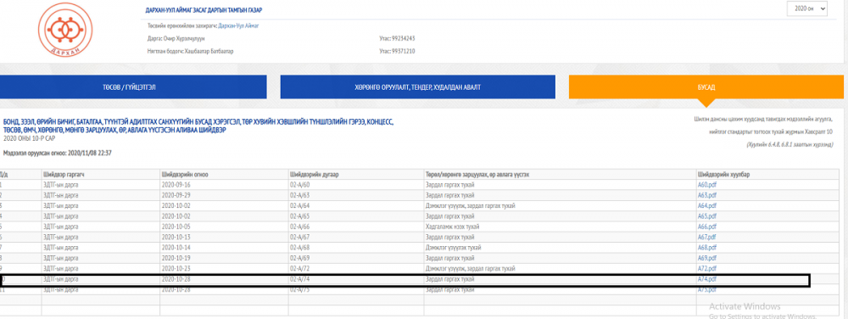Click decision number 02-А/67

[x=299, y=237]
